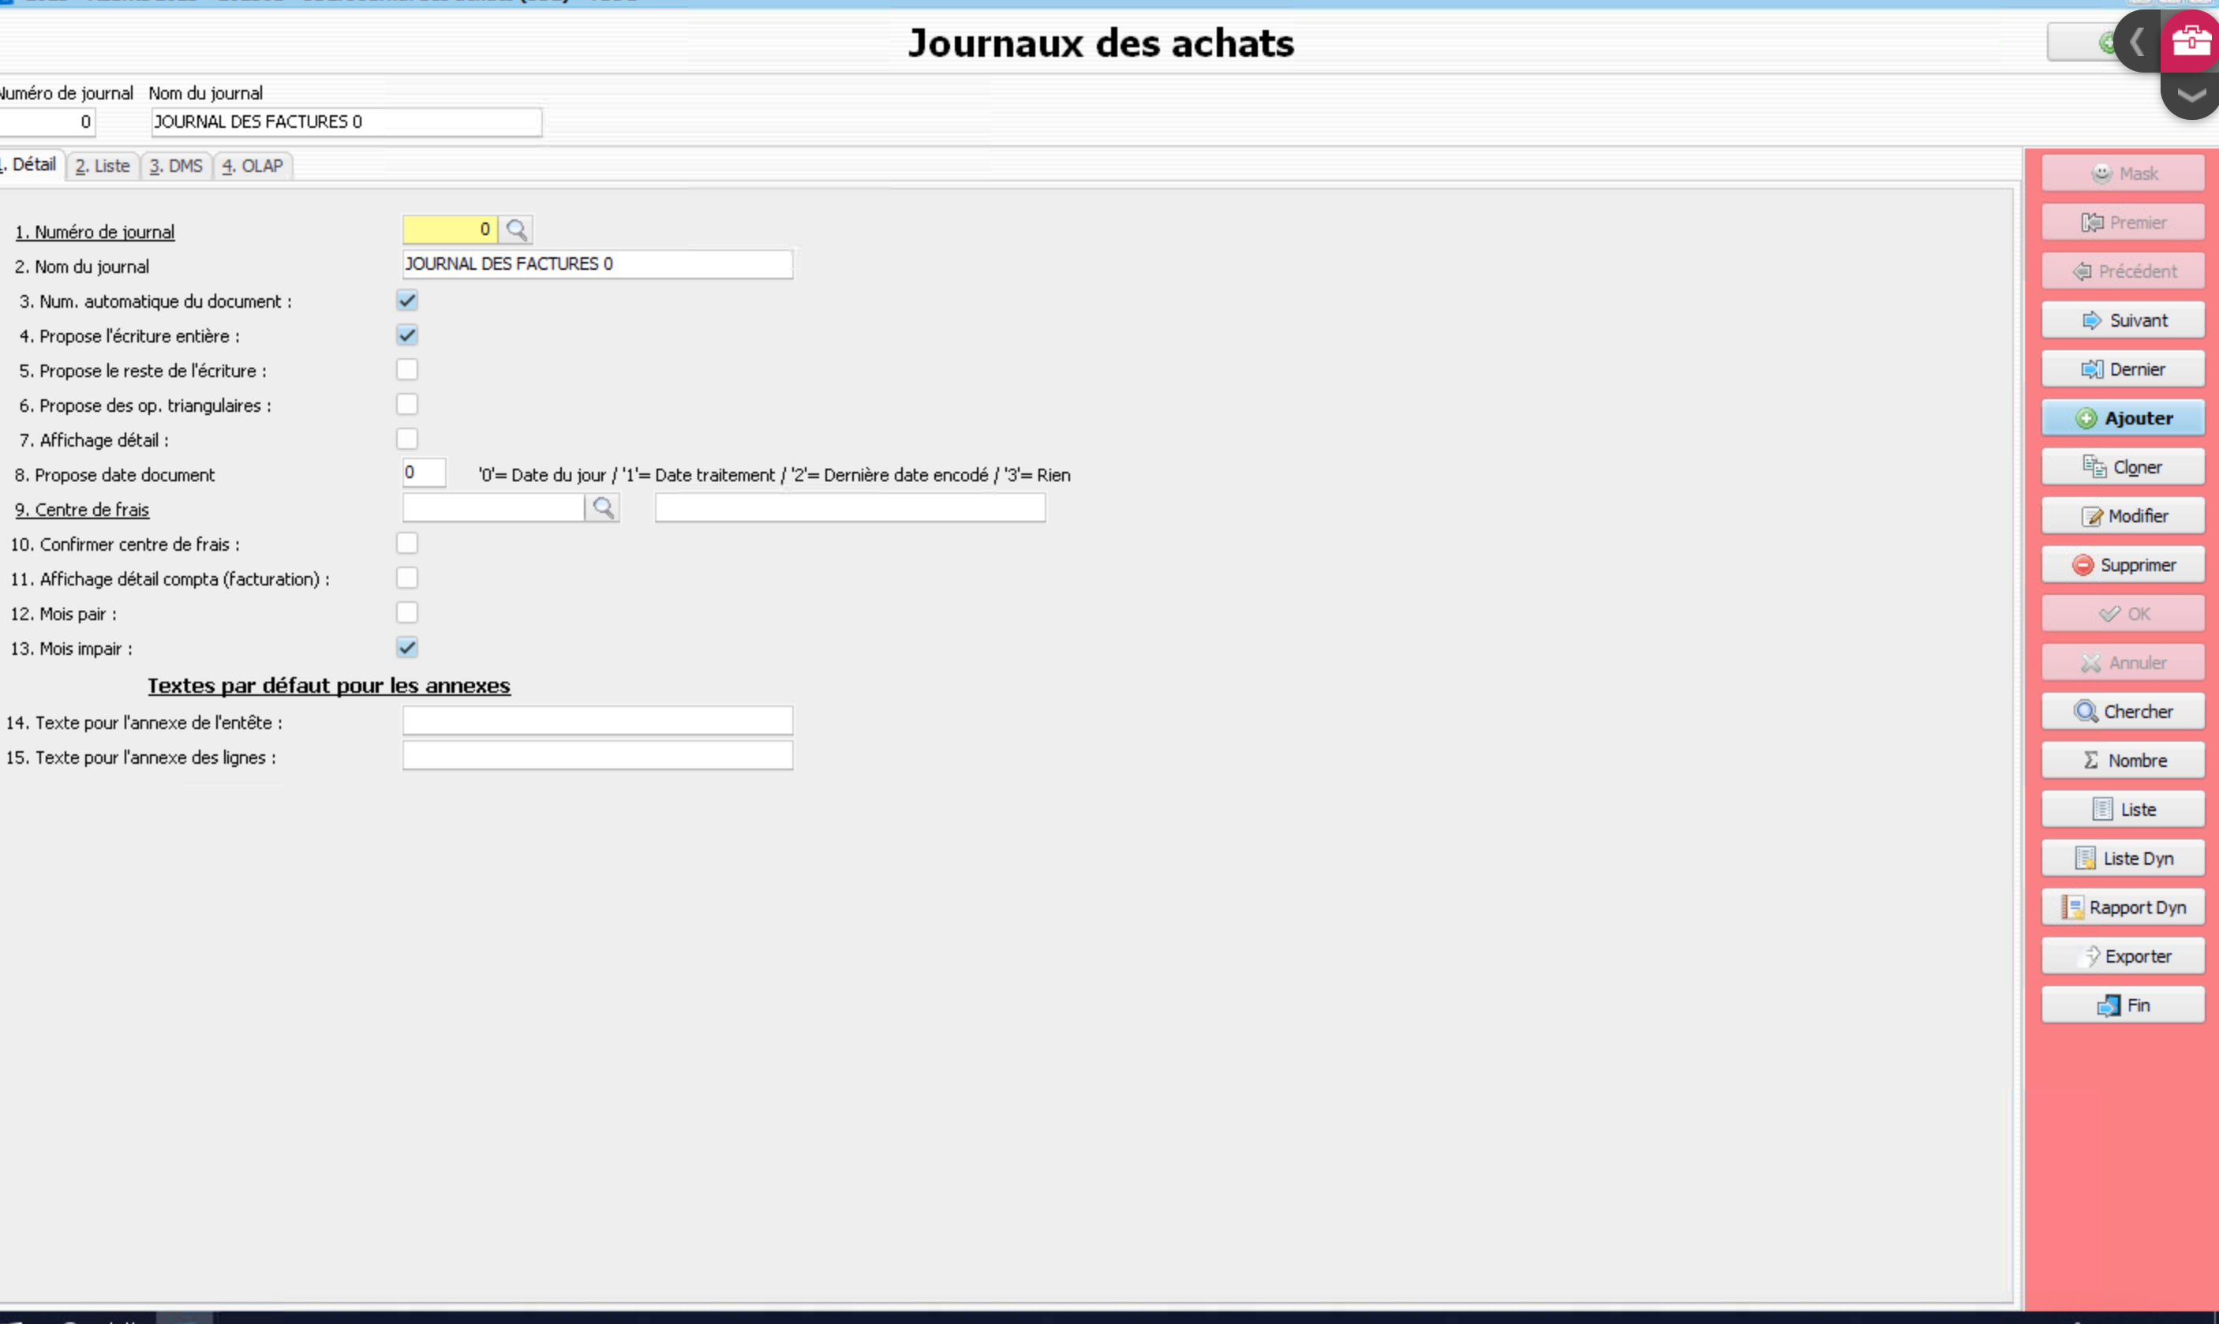Toggle Num. automatique du document checkbox

407,301
